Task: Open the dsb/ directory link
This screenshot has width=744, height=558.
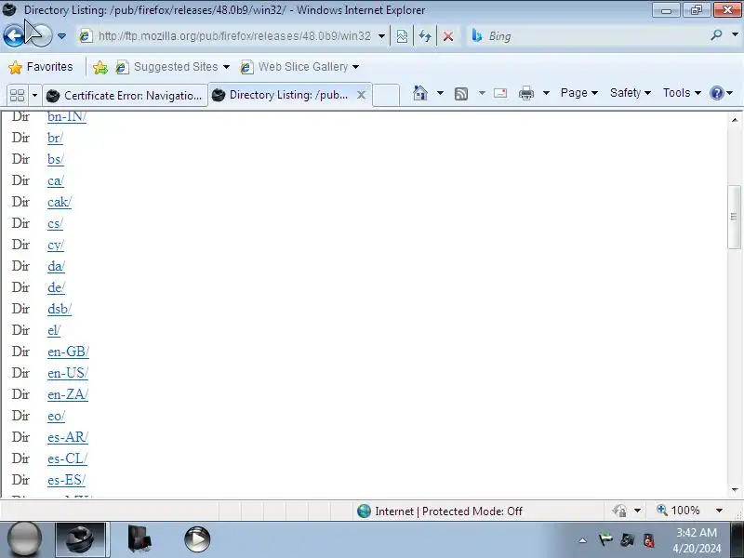Action: pos(60,309)
